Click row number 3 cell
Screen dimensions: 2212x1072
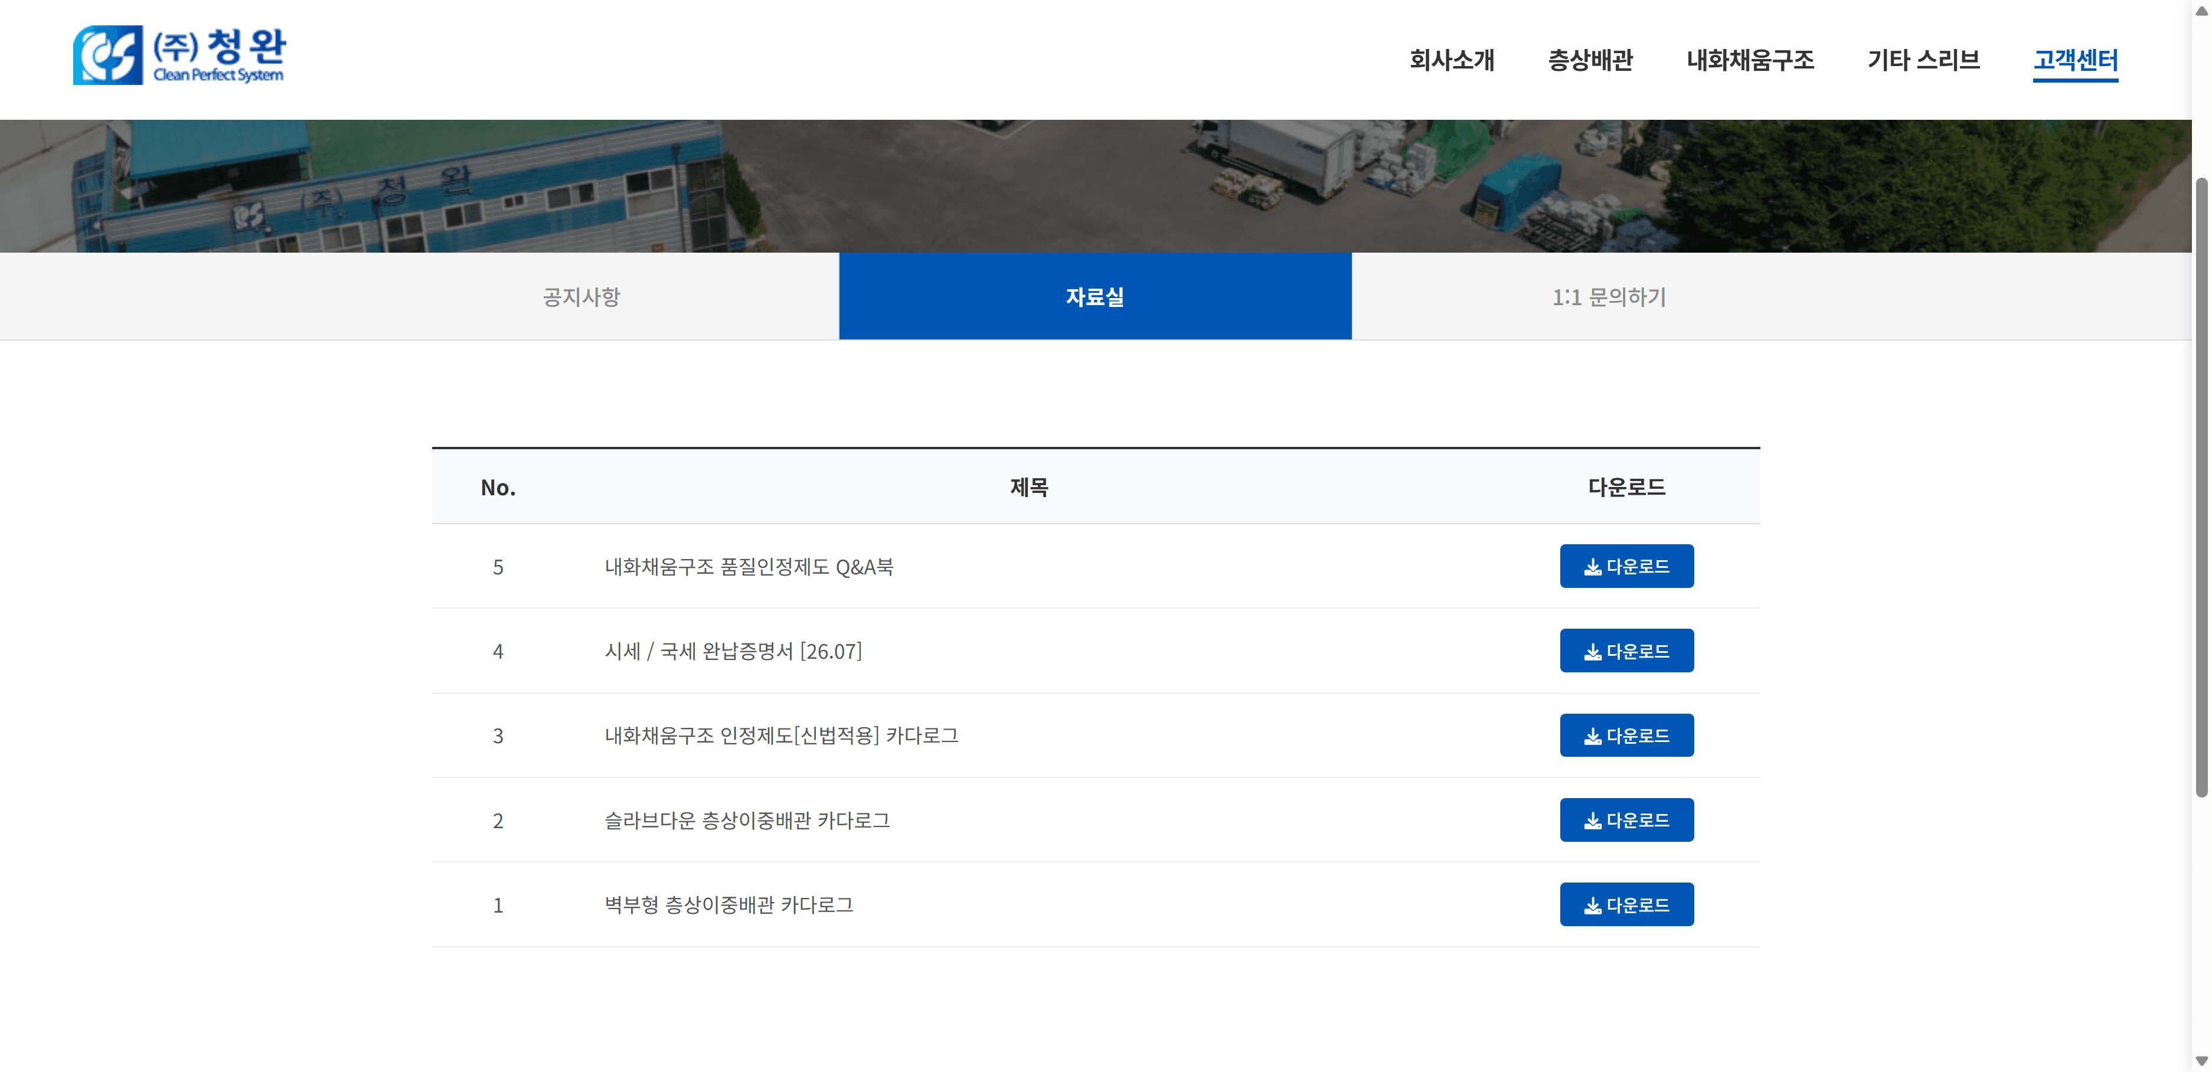pos(498,736)
